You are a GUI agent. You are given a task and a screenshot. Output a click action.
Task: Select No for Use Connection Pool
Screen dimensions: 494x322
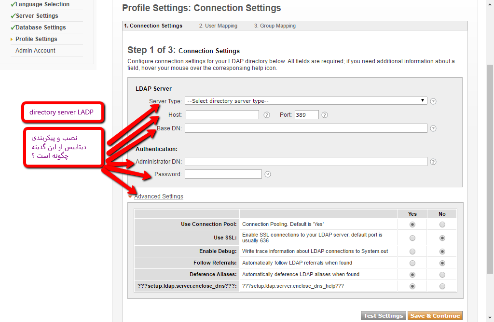(x=442, y=224)
